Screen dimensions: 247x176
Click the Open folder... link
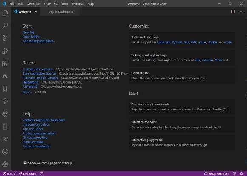coord(32,37)
